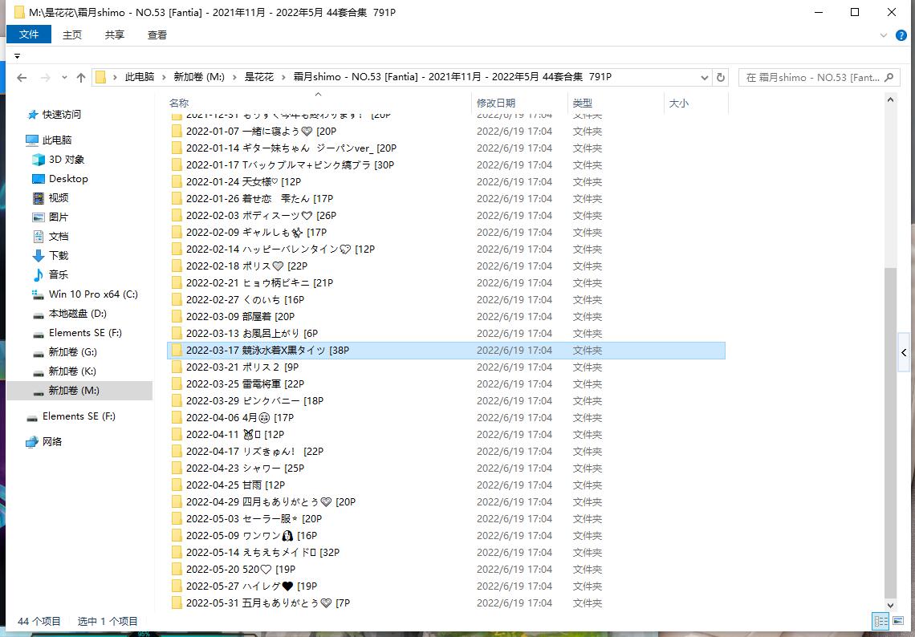Expand the ribbon with the chevron
This screenshot has height=637, width=915.
coord(884,35)
